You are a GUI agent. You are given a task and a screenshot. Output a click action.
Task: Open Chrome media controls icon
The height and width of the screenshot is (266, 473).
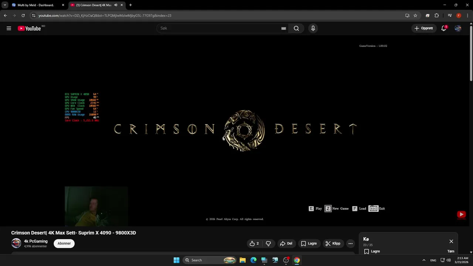point(450,16)
